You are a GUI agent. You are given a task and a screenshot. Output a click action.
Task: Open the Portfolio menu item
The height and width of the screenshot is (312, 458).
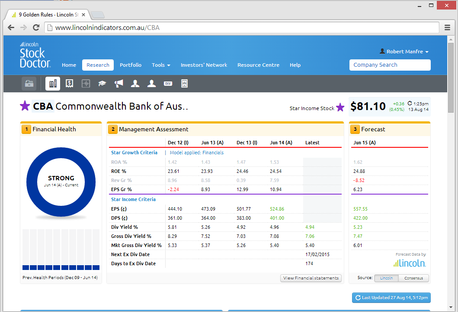pyautogui.click(x=131, y=65)
